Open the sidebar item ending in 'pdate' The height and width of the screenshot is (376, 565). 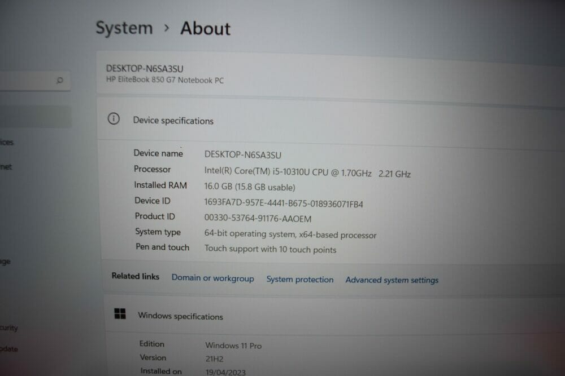(x=8, y=349)
